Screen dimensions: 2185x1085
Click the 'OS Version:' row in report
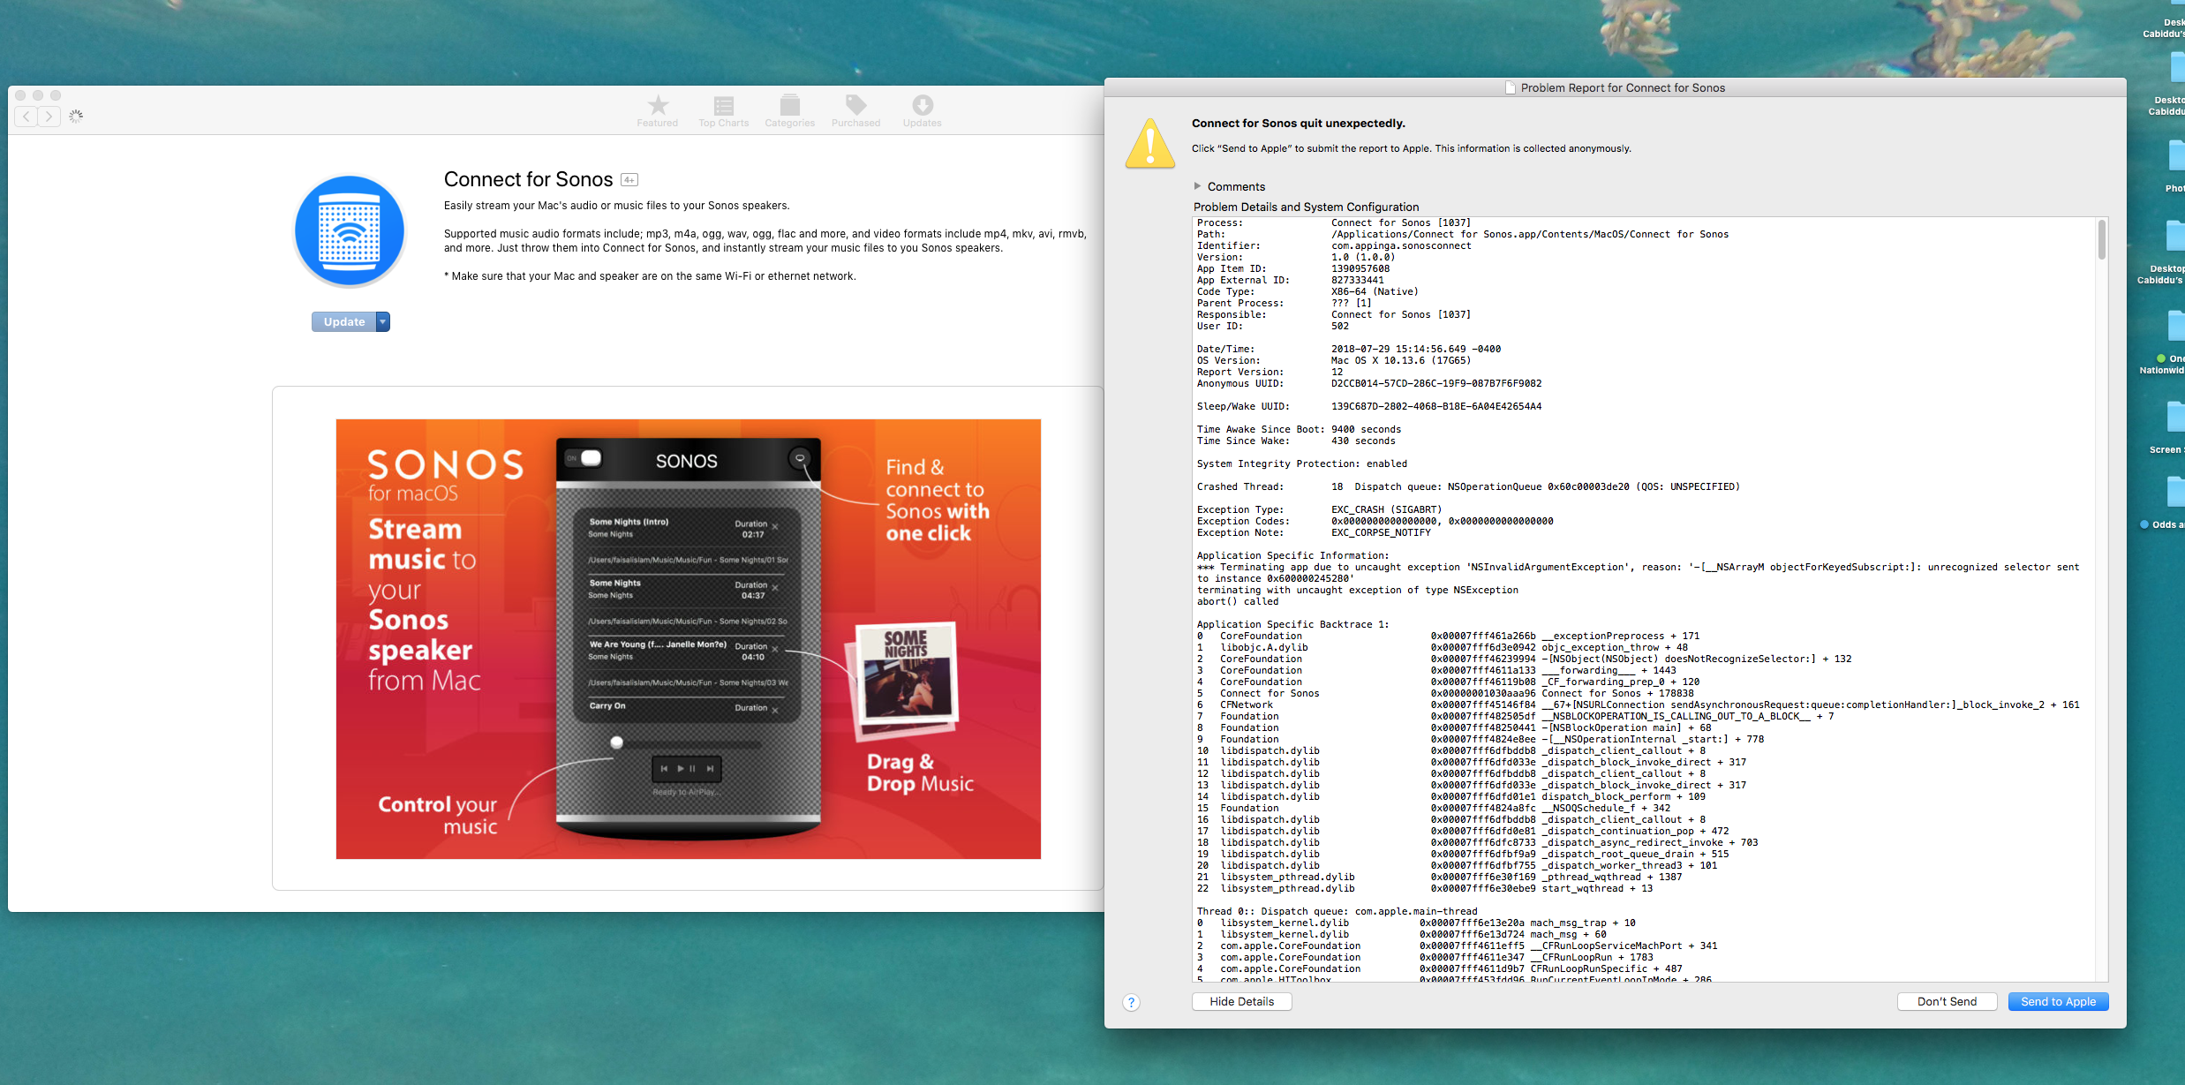[x=1333, y=360]
